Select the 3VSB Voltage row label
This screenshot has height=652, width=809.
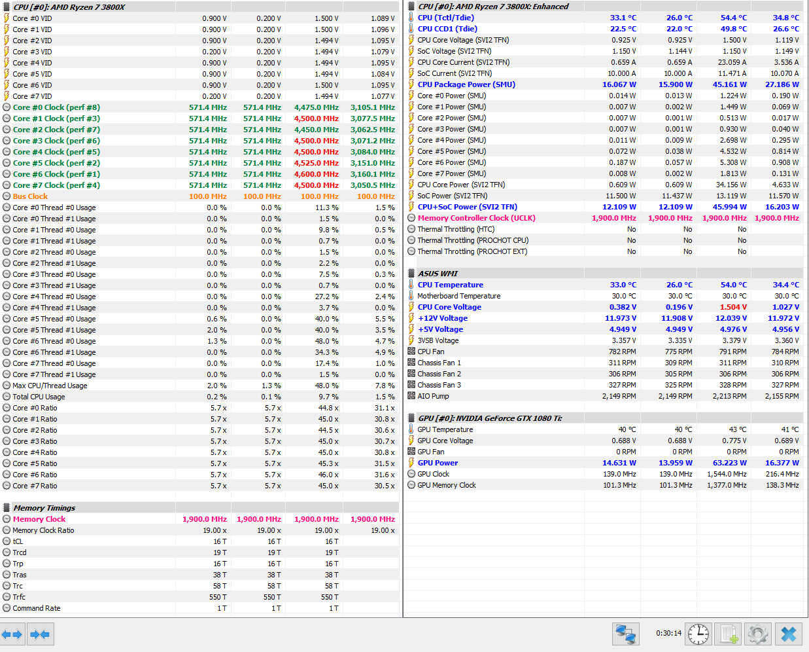(438, 340)
